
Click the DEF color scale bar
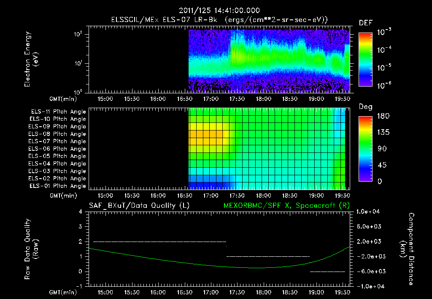365,59
